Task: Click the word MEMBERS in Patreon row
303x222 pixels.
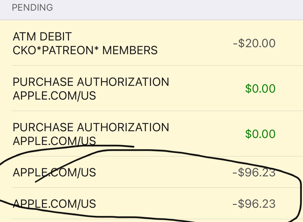Action: point(130,50)
